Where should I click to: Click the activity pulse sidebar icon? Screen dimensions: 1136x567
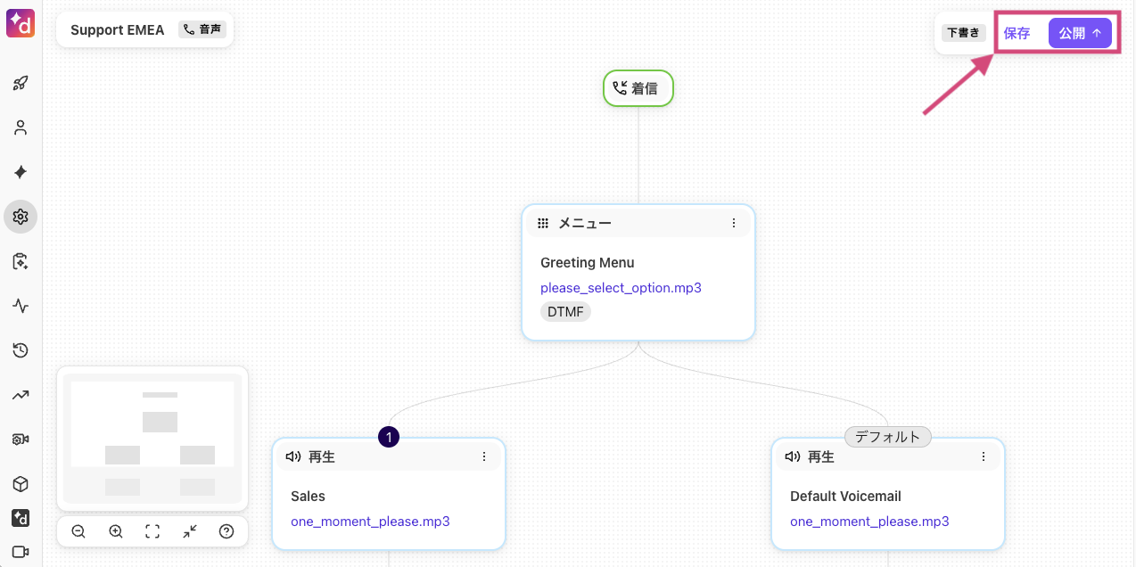tap(21, 305)
